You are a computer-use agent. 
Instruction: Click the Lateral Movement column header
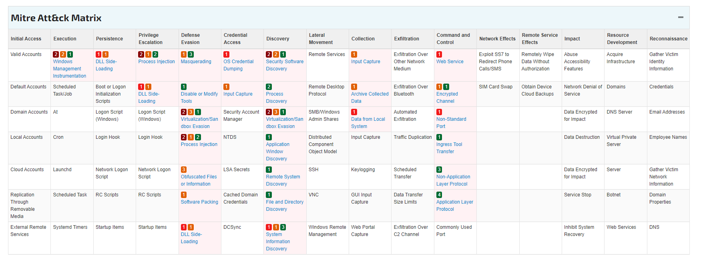click(x=327, y=39)
